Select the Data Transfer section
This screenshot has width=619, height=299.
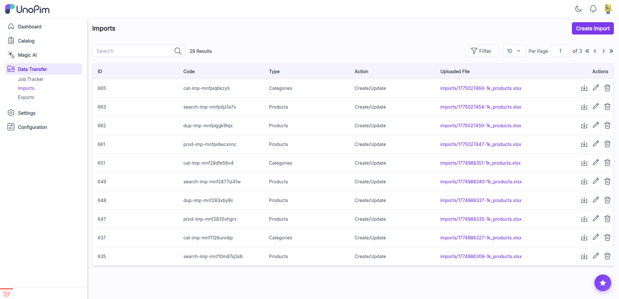32,69
